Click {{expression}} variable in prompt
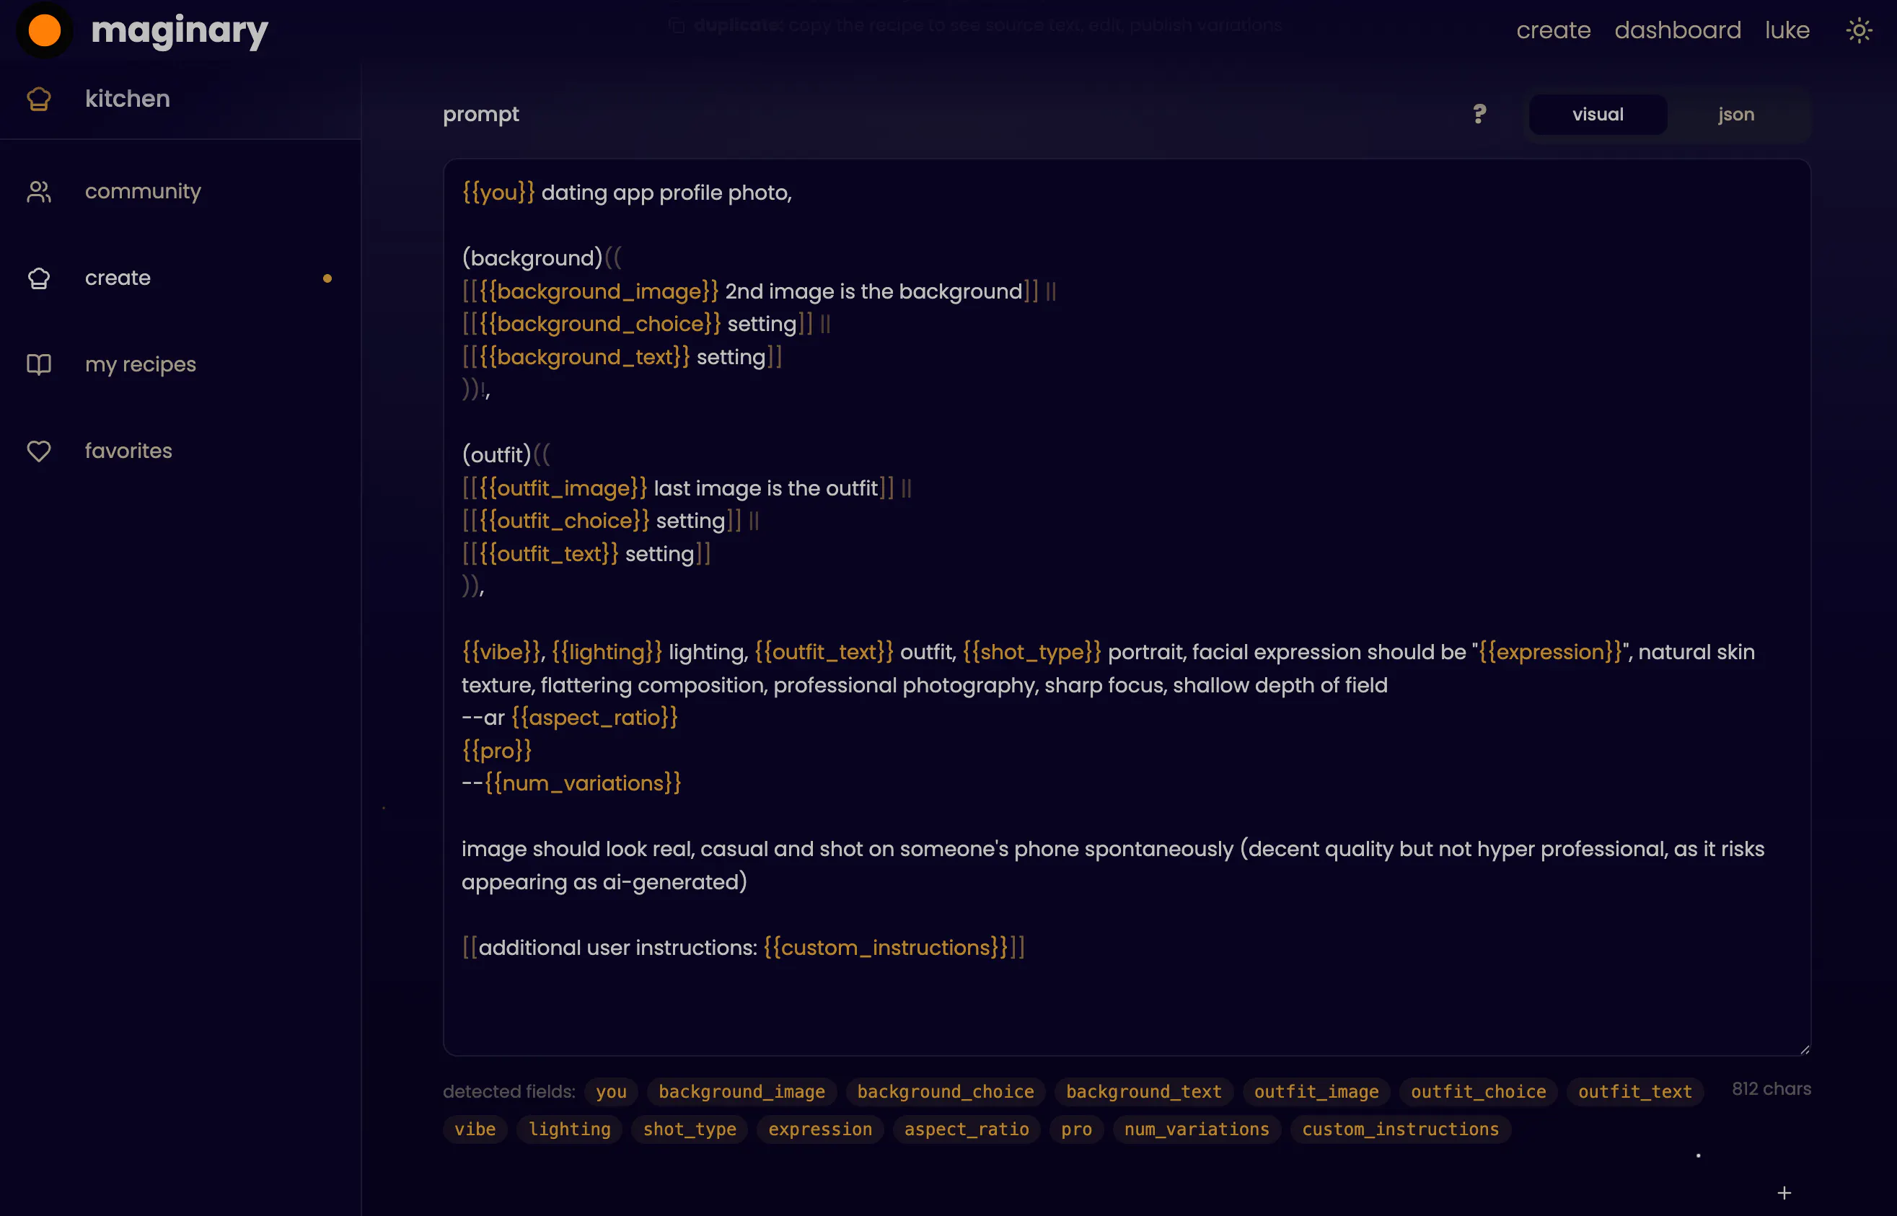 point(1551,652)
